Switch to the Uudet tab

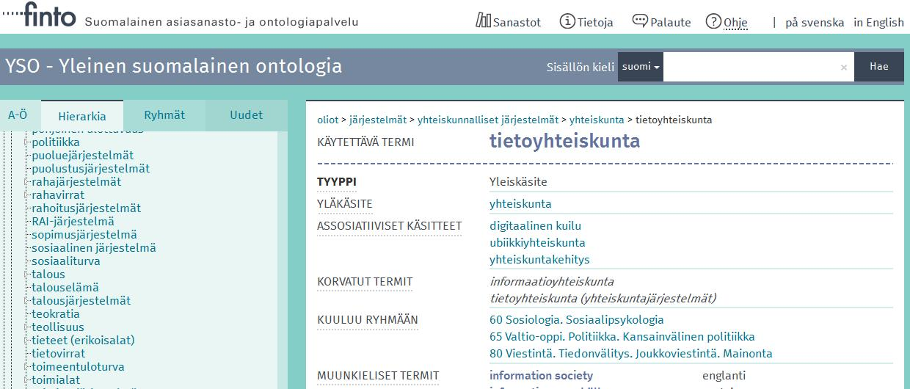pos(247,115)
